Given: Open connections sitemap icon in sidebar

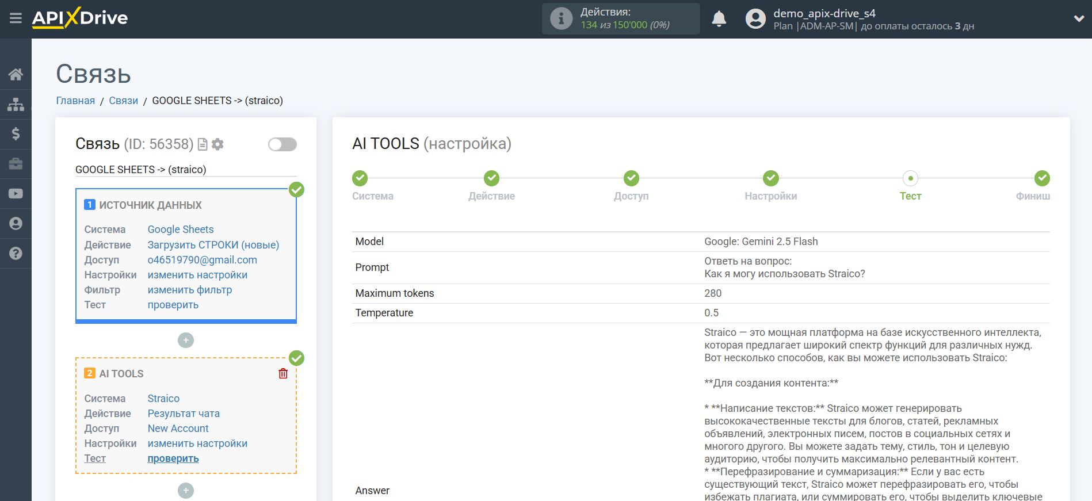Looking at the screenshot, I should point(16,104).
